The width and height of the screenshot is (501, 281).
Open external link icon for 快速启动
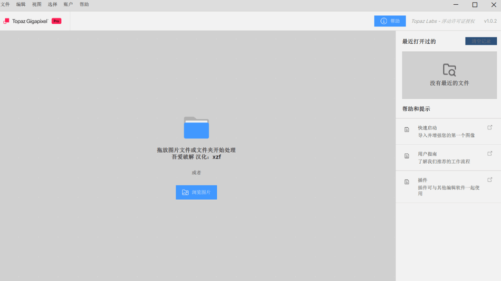coord(489,127)
